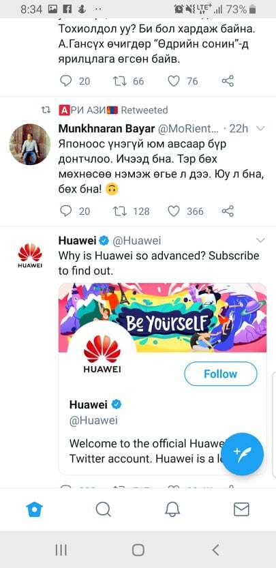Viewport: 276px width, 568px height.
Task: Open the @Huawei handle in the card
Action: (93, 421)
